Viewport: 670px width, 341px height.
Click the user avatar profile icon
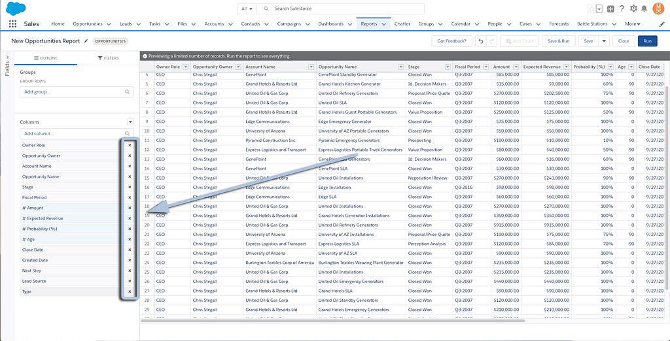(659, 8)
